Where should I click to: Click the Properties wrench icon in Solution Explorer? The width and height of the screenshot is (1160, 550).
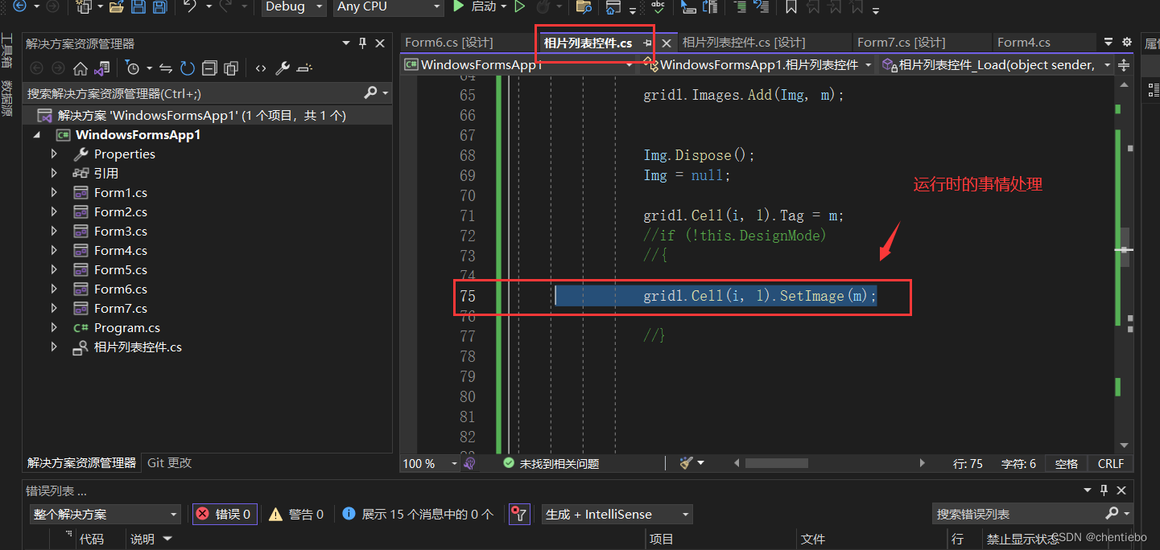pos(283,68)
